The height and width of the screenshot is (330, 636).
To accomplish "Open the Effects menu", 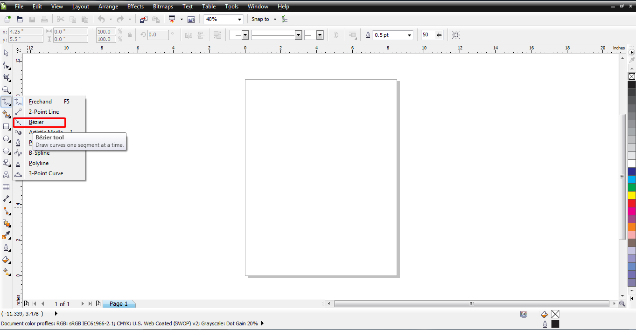I will click(x=136, y=7).
